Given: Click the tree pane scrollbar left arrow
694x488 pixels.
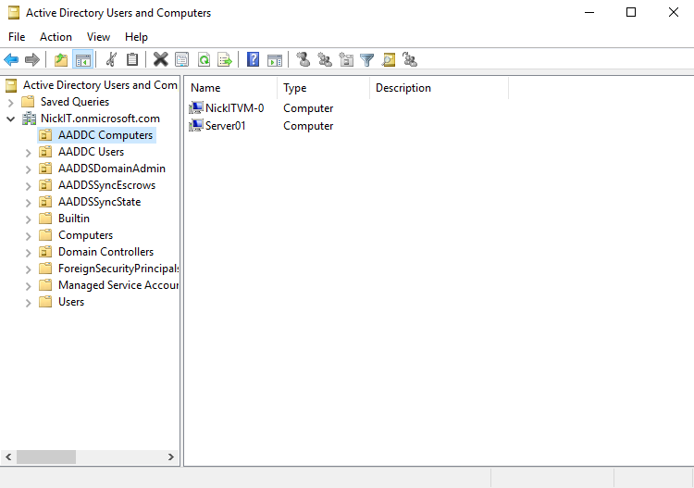Looking at the screenshot, I should (x=8, y=457).
